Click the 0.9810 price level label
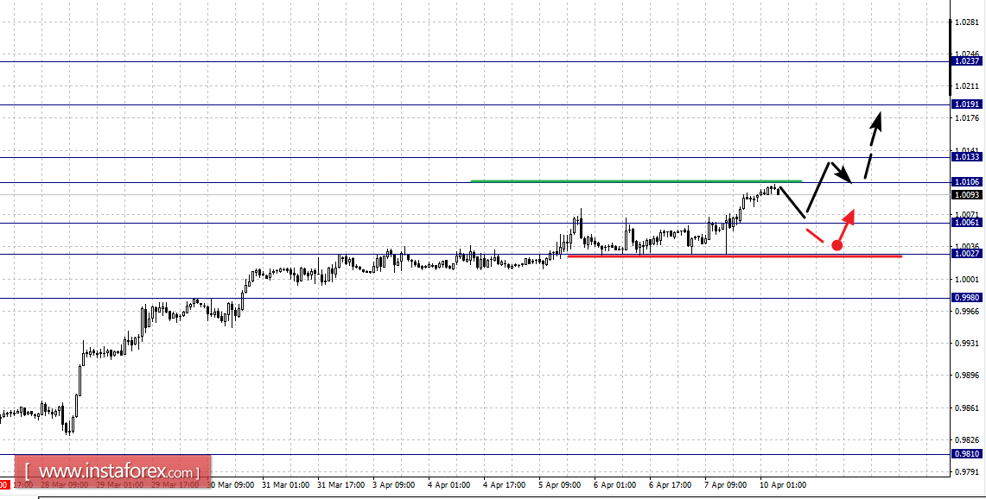 tap(966, 454)
